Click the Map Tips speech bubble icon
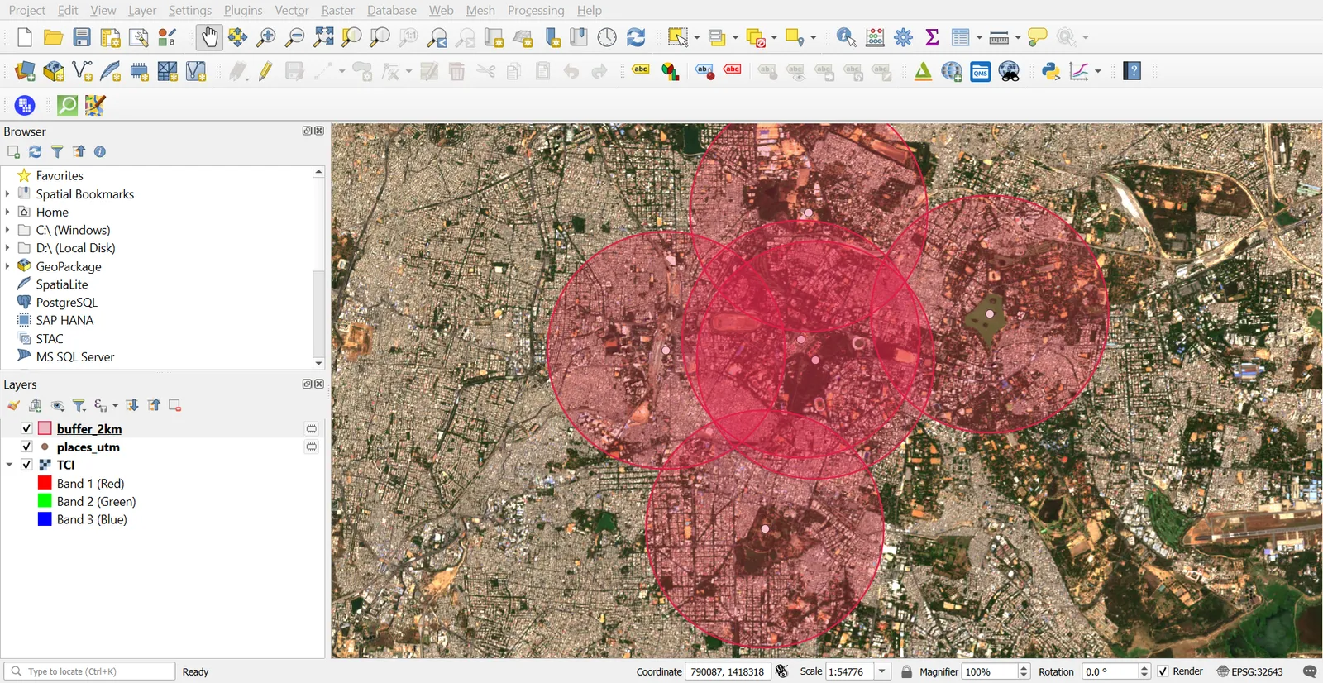Screen dimensions: 1323x683 pyautogui.click(x=1037, y=37)
